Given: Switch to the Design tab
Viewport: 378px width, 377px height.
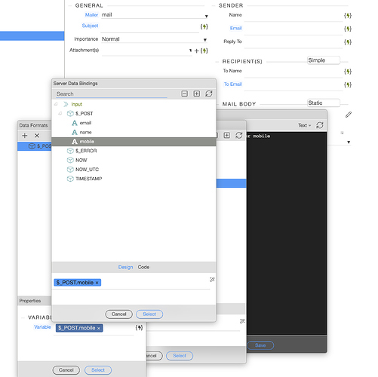Looking at the screenshot, I should 125,267.
